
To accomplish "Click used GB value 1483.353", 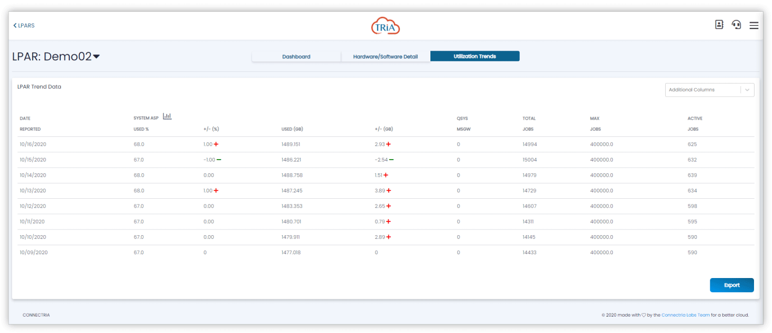I will pyautogui.click(x=292, y=206).
